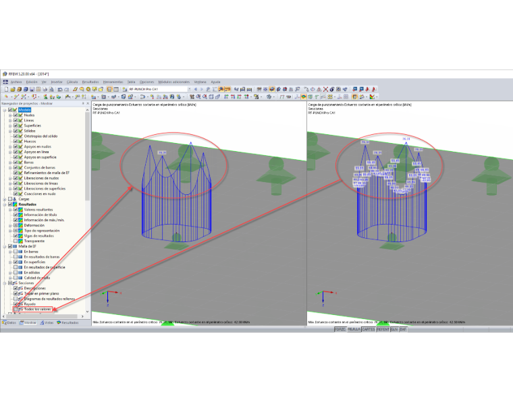513x402 pixels.
Task: Toggle the project navigator panel icon
Action: [x=110, y=89]
